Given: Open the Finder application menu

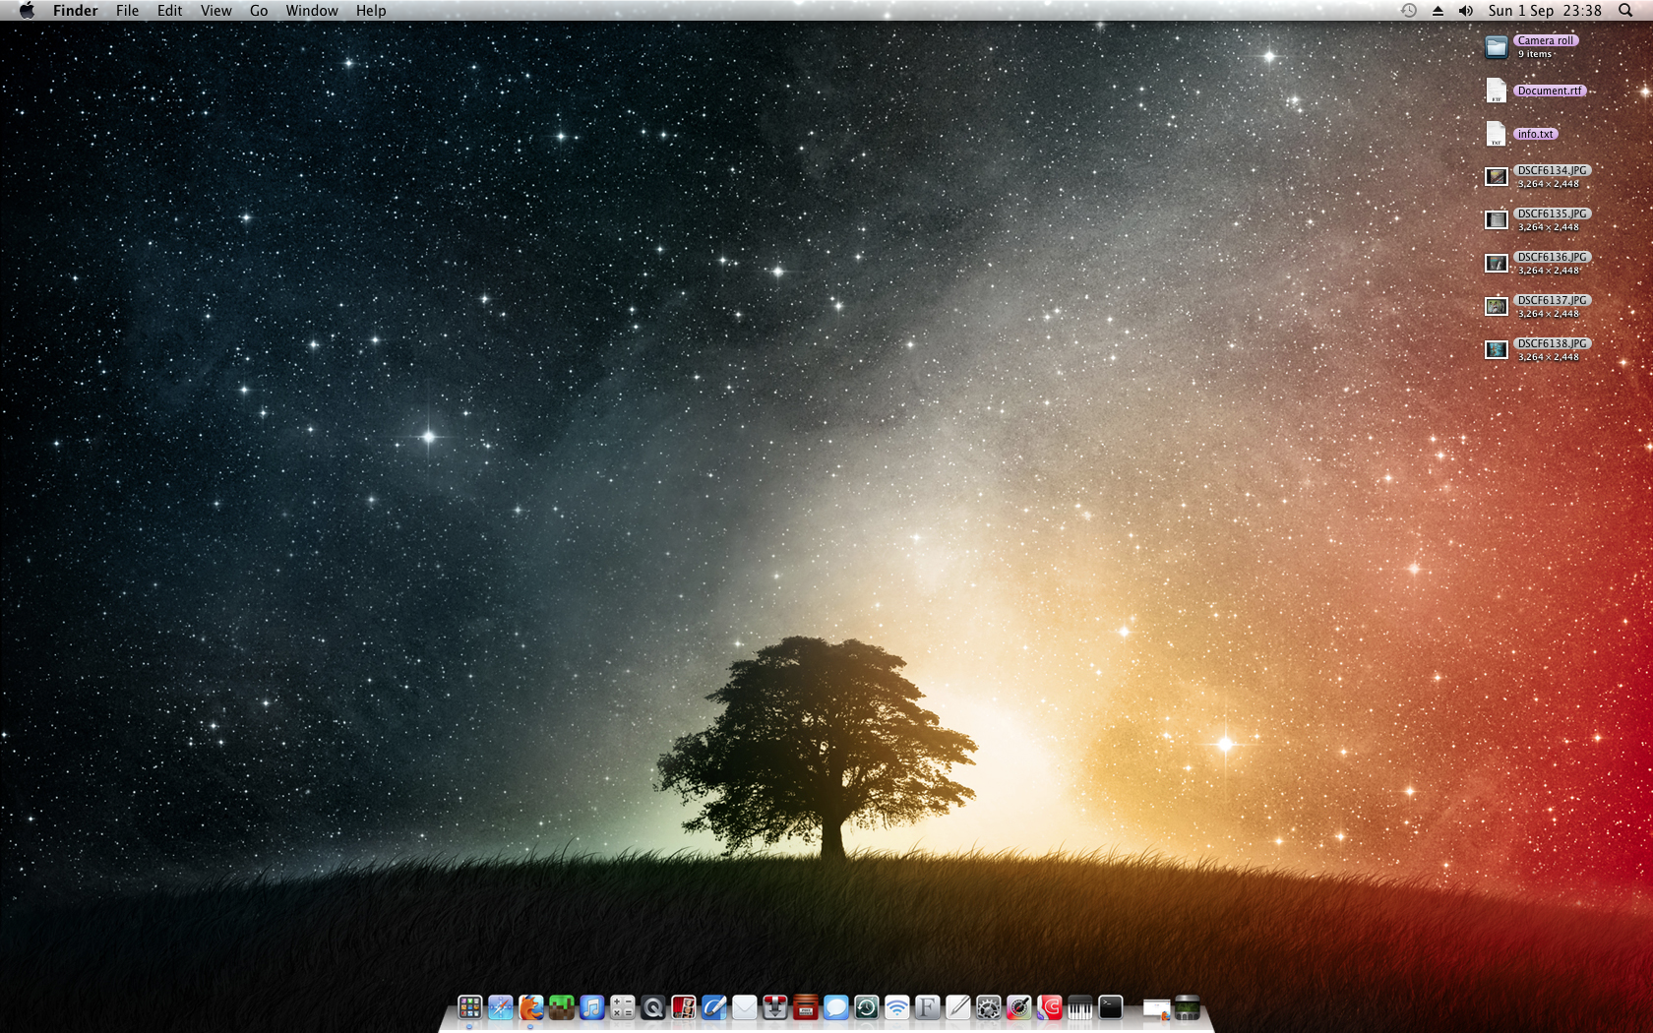Looking at the screenshot, I should tap(76, 10).
